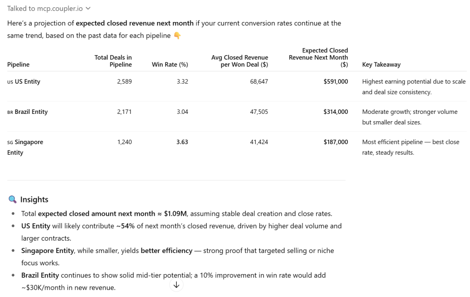Click the $314,000 Brazil revenue value
470x297 pixels.
tap(336, 112)
